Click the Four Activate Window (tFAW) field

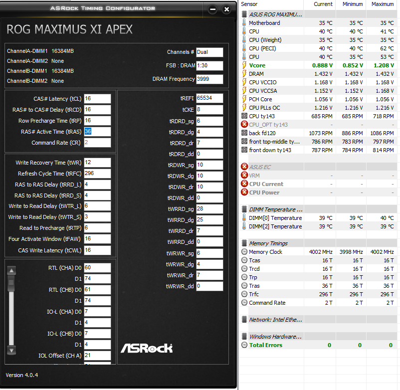(97, 239)
